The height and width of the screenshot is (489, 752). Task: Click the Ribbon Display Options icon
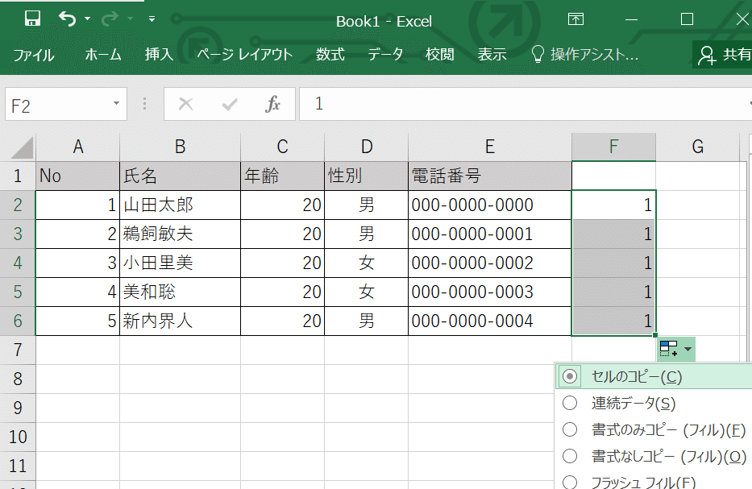575,19
